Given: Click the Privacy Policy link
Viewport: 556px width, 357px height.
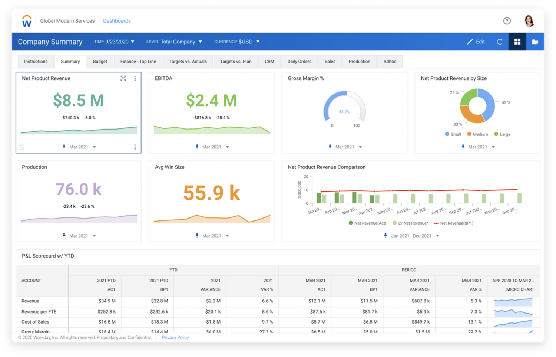Looking at the screenshot, I should pos(175,337).
